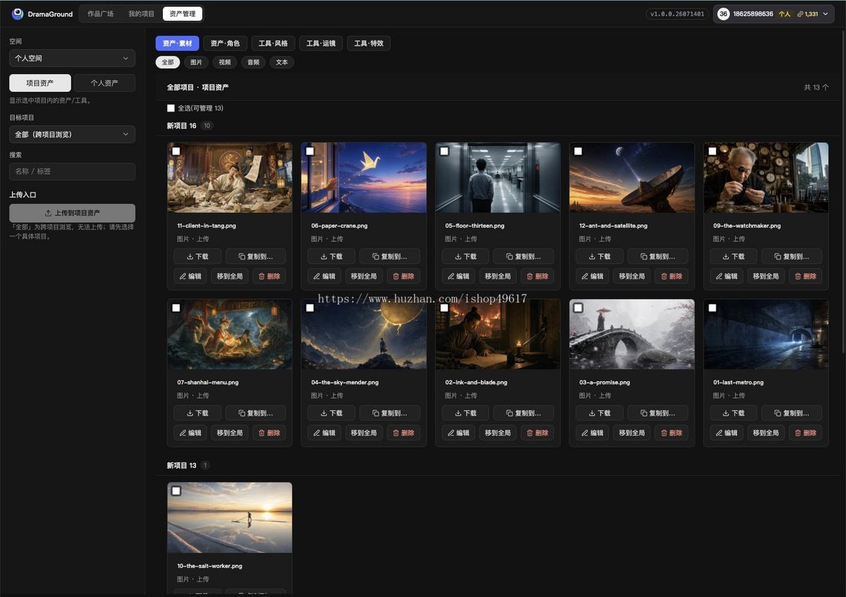
Task: Select the 工具·风格 tab
Action: (x=273, y=44)
